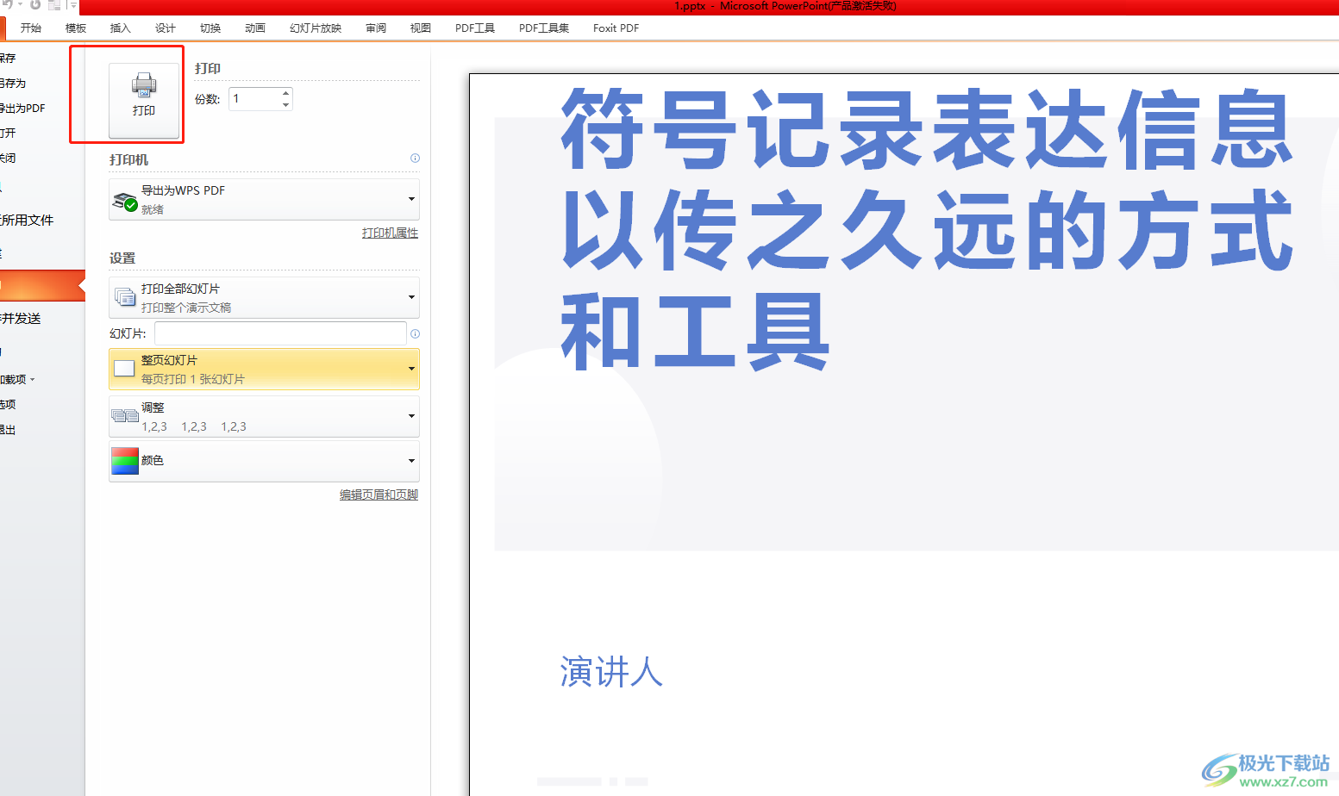The height and width of the screenshot is (796, 1339).
Task: Click the 演讲人 text in the preview
Action: tap(611, 672)
